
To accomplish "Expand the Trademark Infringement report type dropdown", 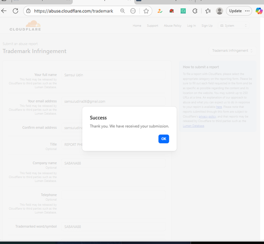I will (232, 51).
